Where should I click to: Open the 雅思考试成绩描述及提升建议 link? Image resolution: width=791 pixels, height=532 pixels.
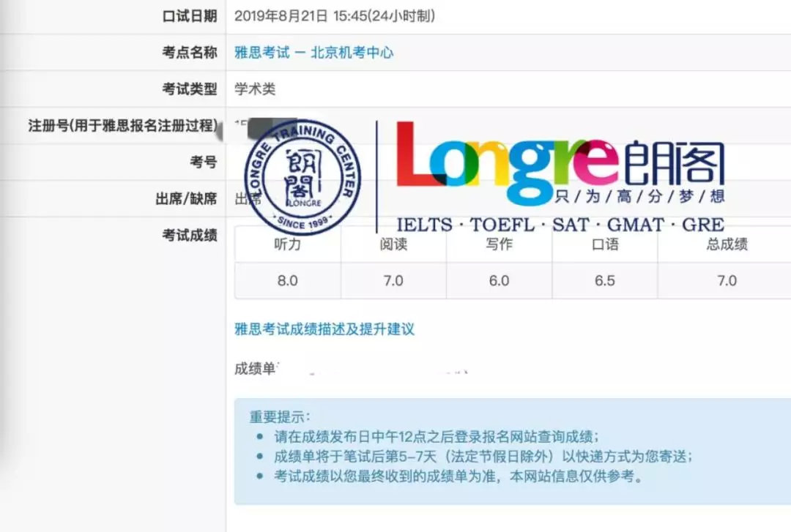(324, 329)
